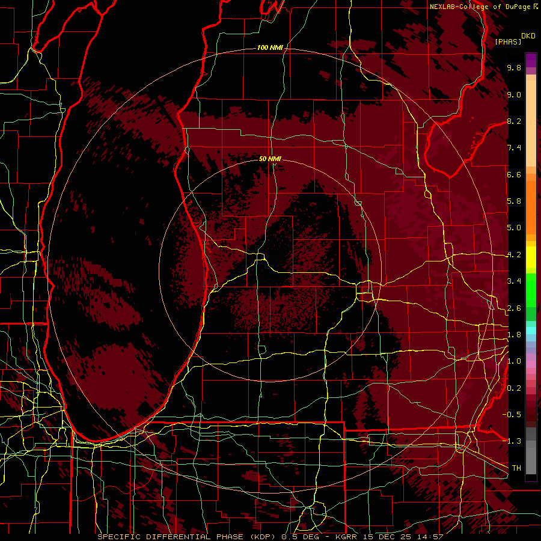This screenshot has height=541, width=541.
Task: Click the 3.4 value on the color scale
Action: click(514, 281)
